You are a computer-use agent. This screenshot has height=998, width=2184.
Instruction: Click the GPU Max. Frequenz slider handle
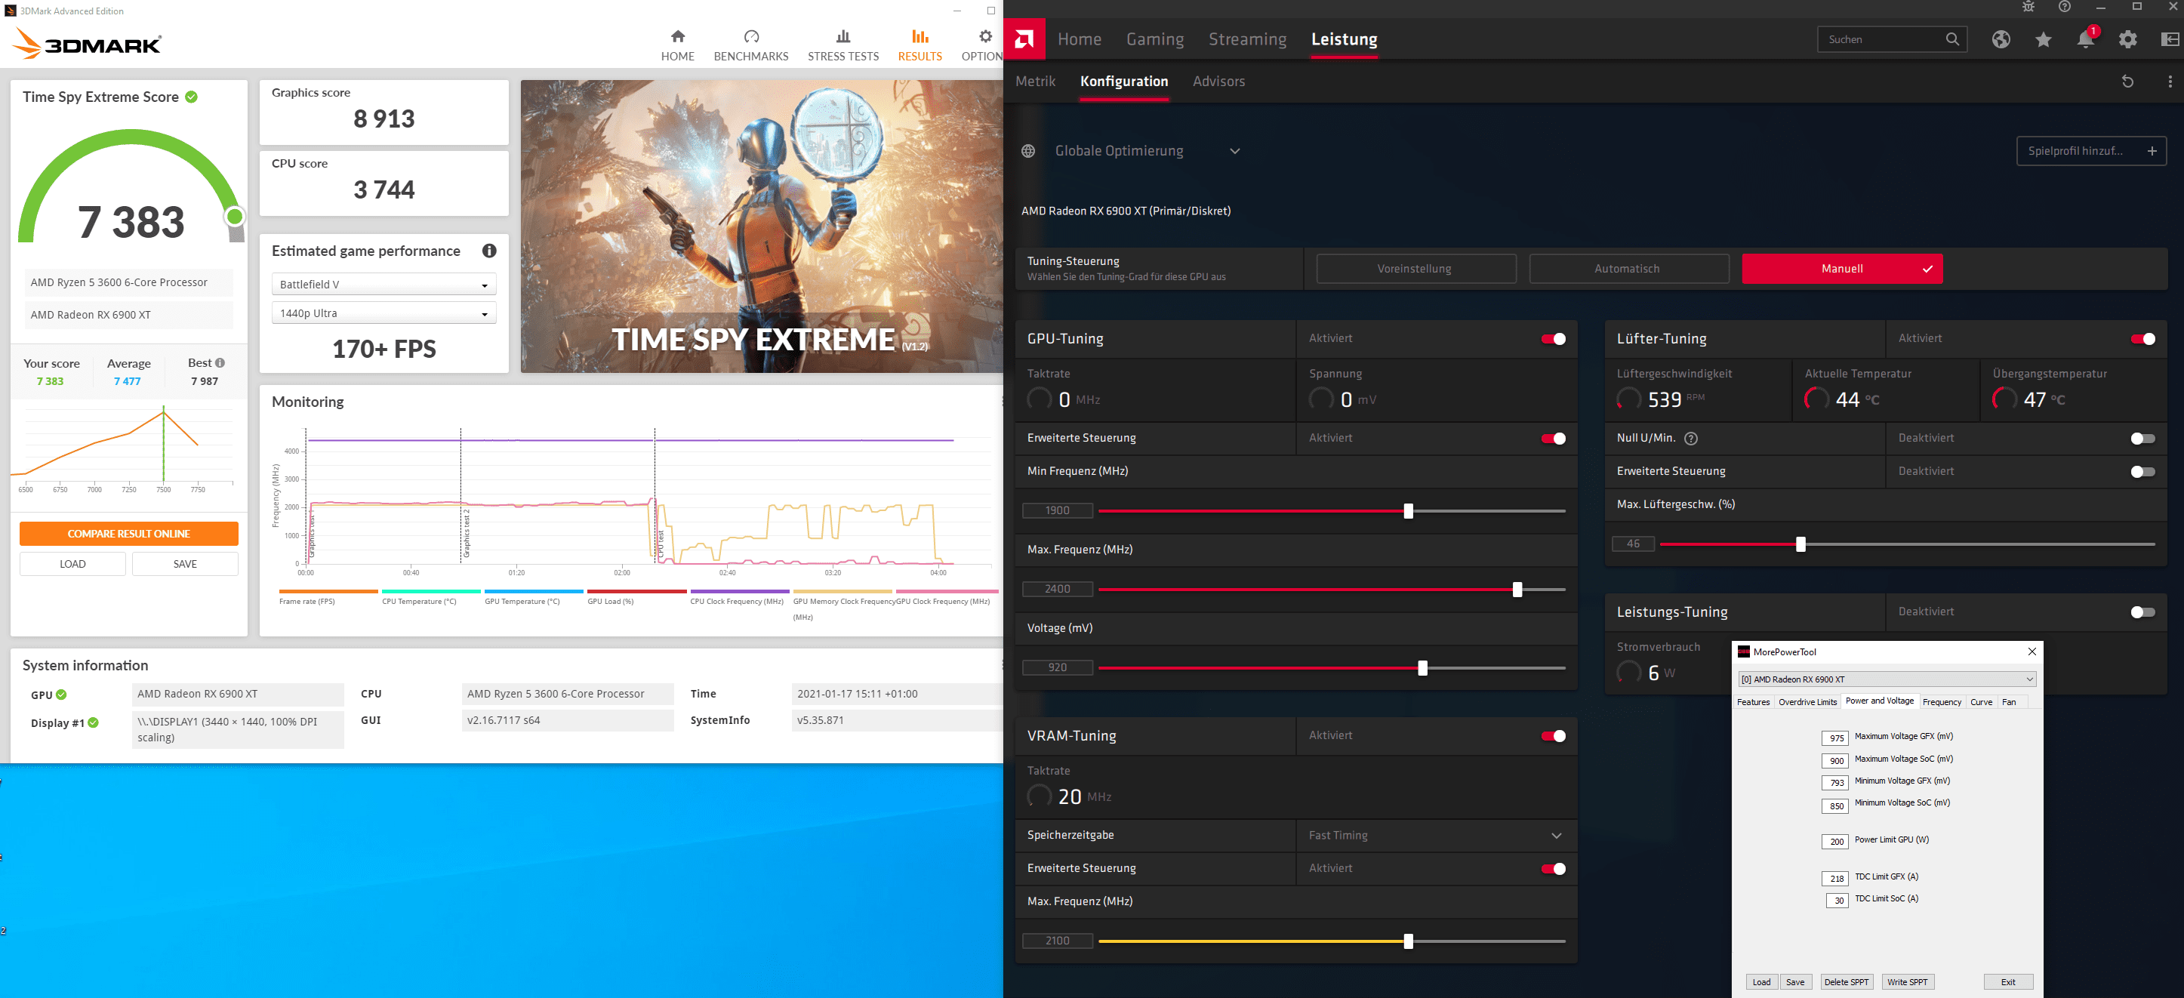(1517, 590)
